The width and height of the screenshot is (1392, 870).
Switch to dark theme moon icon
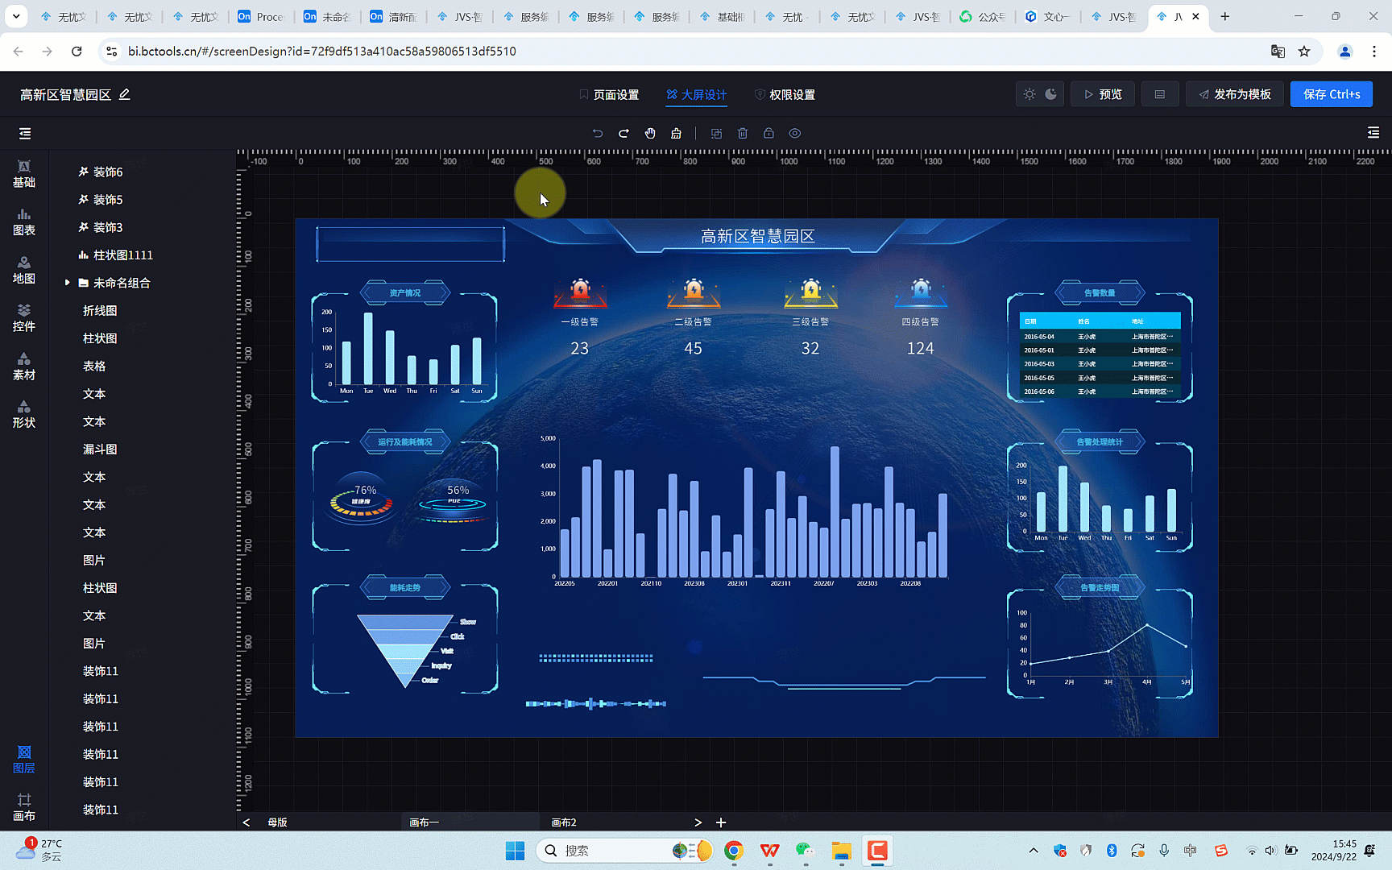1051,94
